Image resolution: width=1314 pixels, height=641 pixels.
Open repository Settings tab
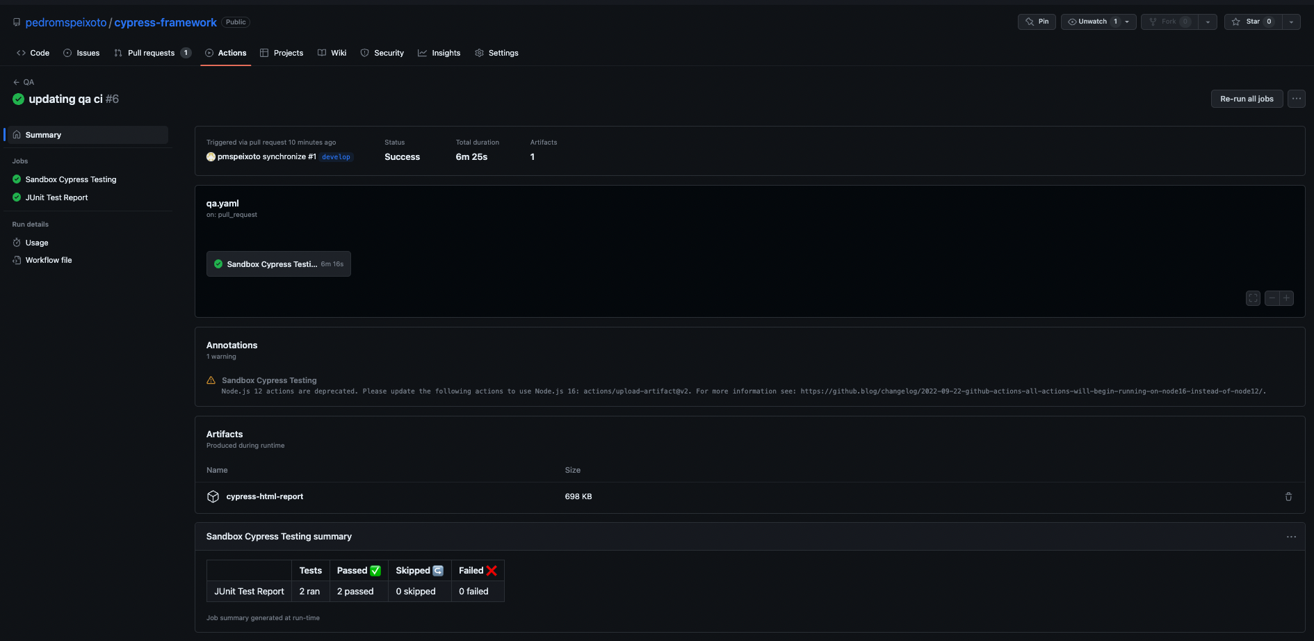[x=496, y=53]
